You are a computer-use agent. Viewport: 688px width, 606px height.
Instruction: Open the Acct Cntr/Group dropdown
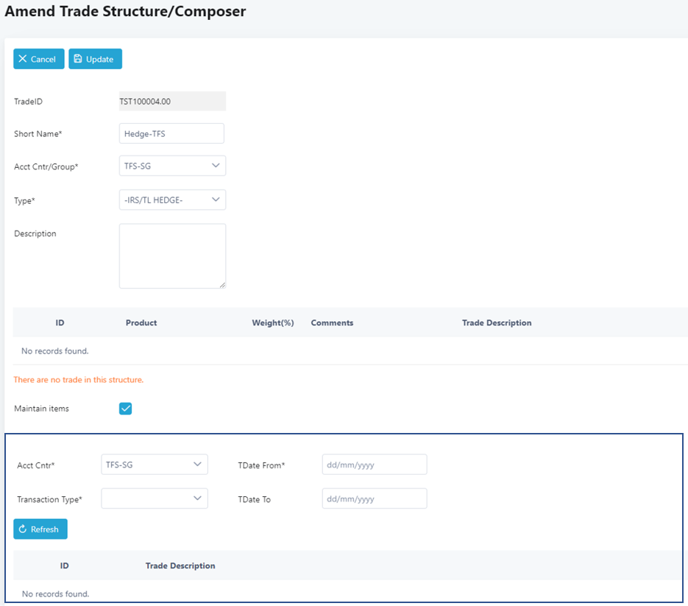point(172,166)
